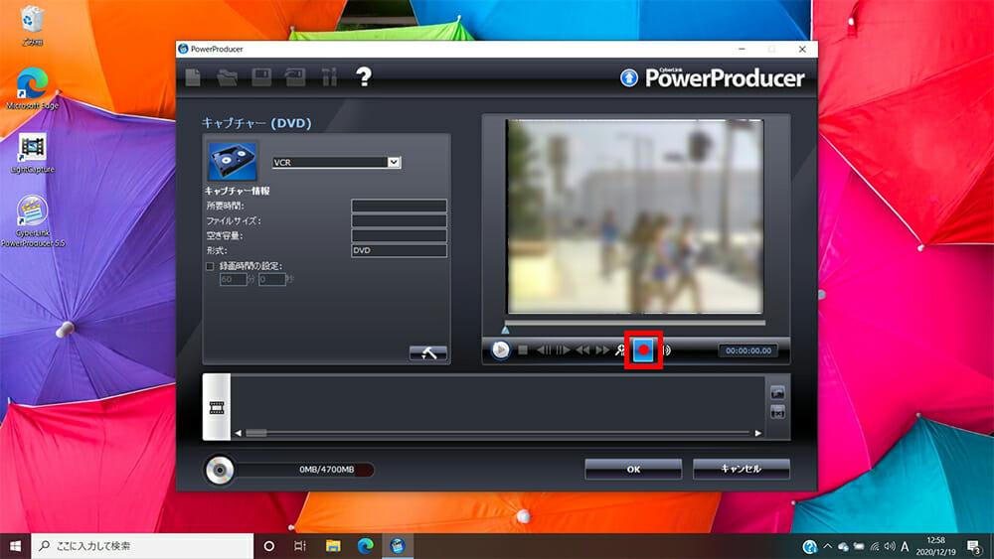Open the LightCapture desktop shortcut
The image size is (994, 559).
(33, 154)
